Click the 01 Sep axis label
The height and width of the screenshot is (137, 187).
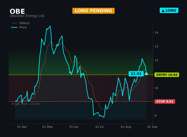point(152,127)
